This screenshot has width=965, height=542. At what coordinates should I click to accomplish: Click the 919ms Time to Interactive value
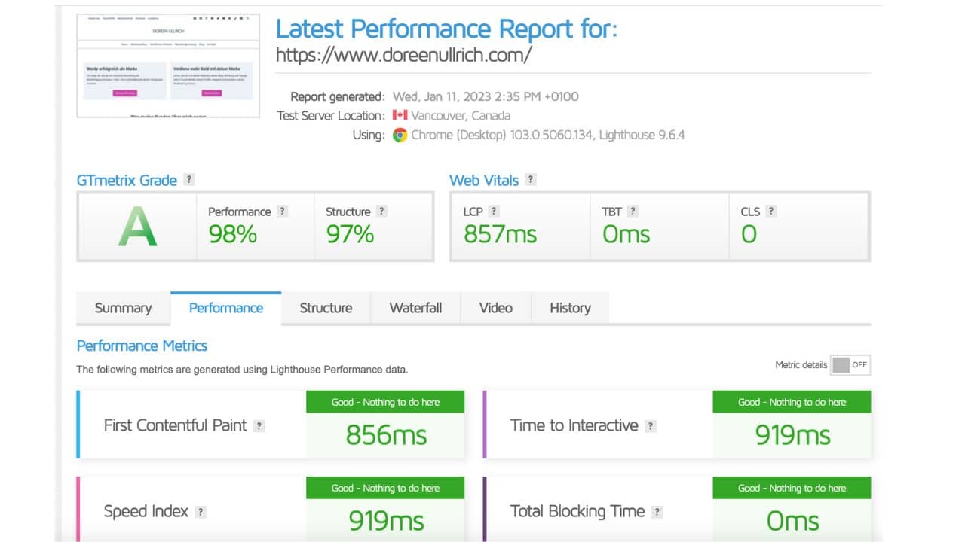pos(792,434)
